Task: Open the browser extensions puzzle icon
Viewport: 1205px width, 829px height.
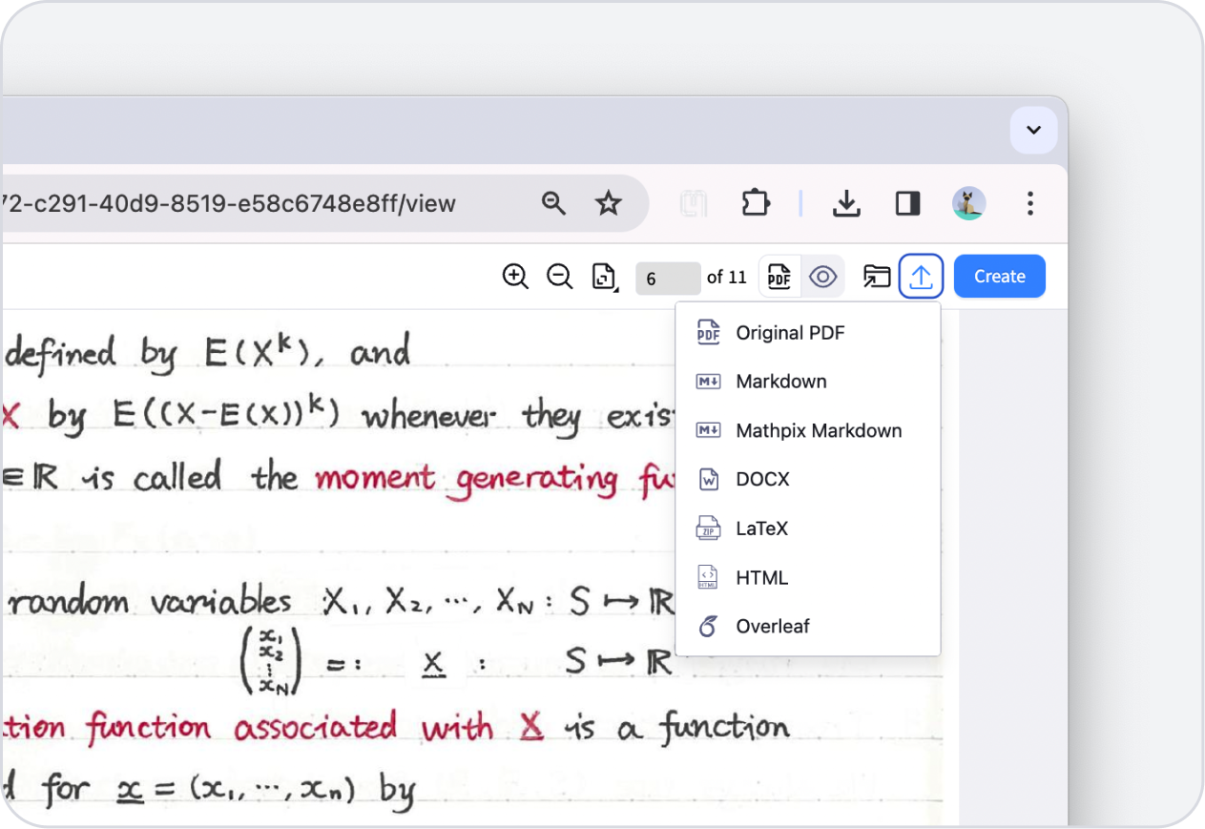Action: [x=756, y=203]
